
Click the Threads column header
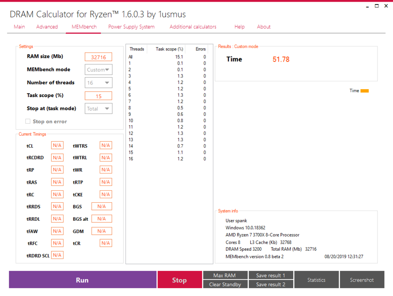(137, 49)
